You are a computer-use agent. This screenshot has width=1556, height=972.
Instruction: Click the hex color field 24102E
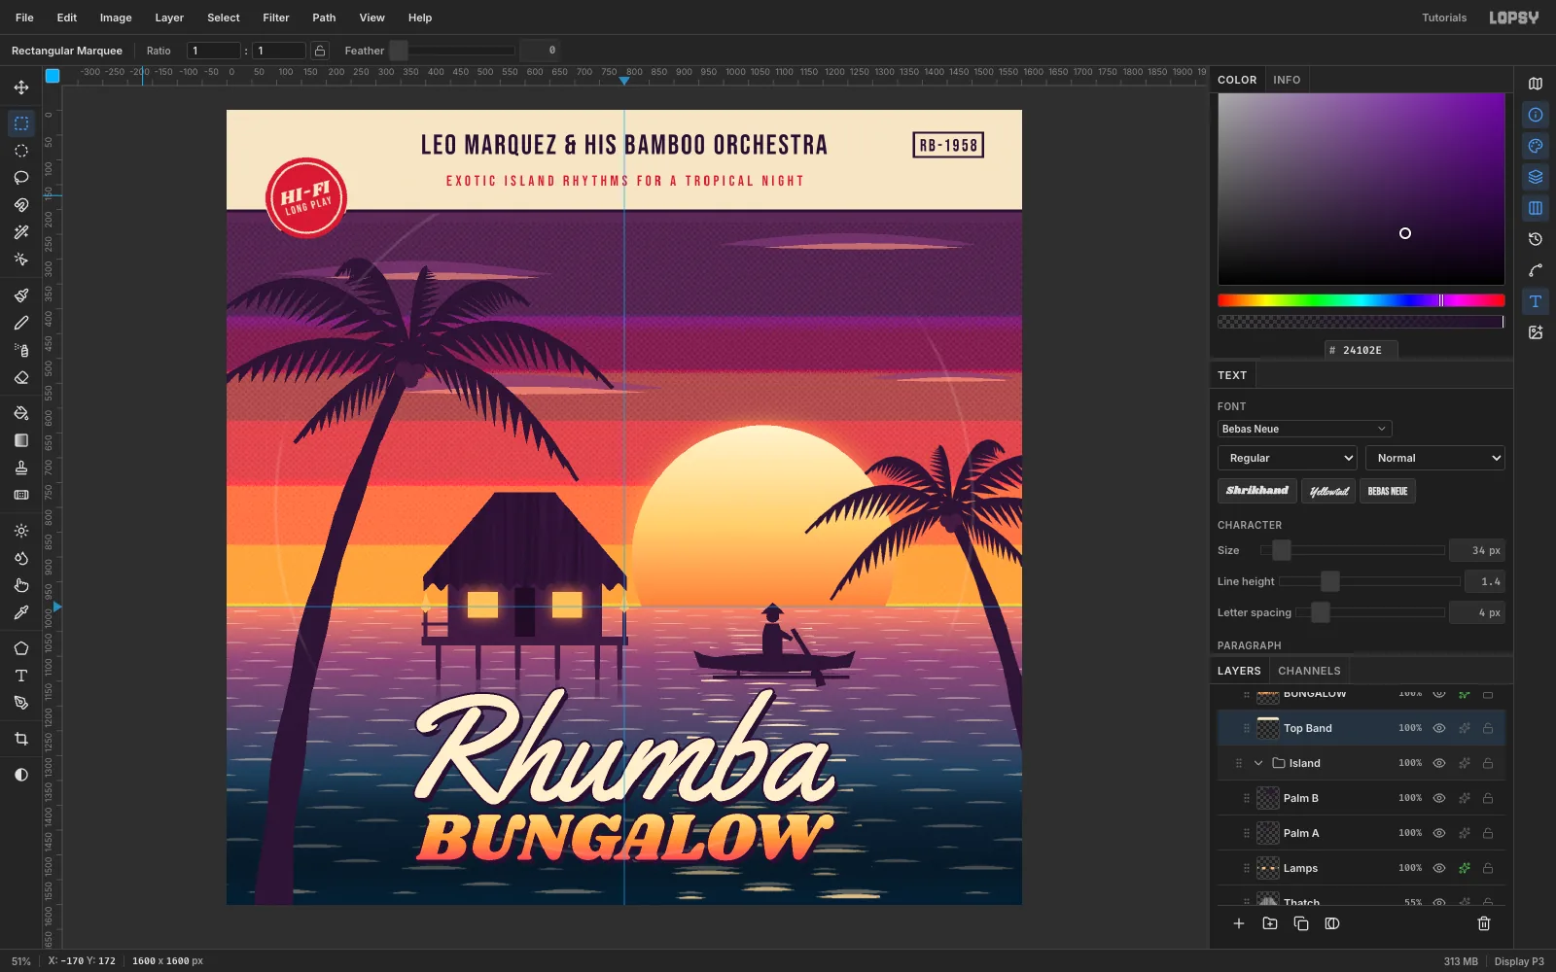point(1361,350)
